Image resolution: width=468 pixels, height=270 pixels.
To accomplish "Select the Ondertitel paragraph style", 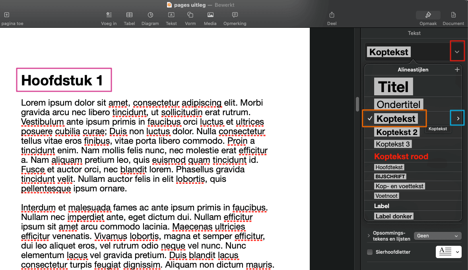I will tap(398, 104).
